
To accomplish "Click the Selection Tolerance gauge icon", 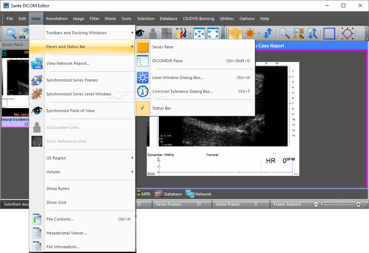I will 143,91.
